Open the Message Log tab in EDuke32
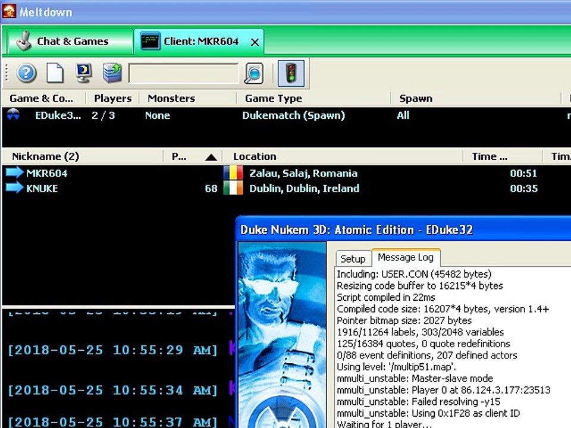571x428 pixels. [406, 257]
